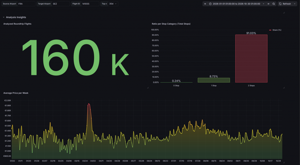Screen dimensions: 300x165
Task: Click the Target Airport SEZ field
Action: coord(61,4)
